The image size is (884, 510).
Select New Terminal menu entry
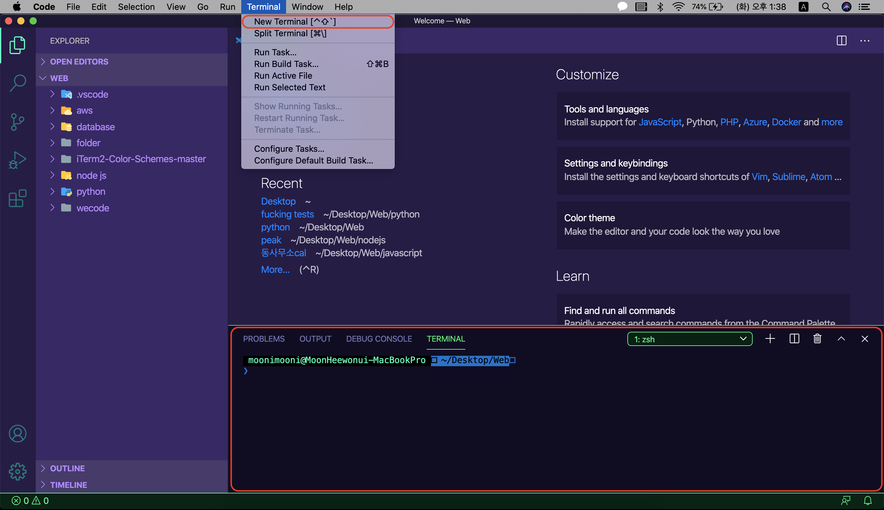295,22
